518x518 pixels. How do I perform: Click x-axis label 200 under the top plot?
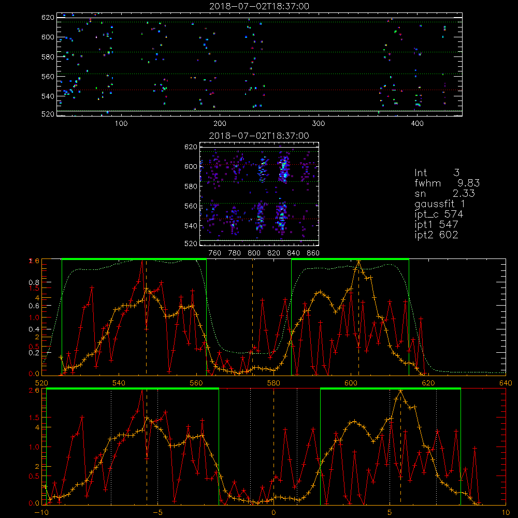pyautogui.click(x=220, y=124)
